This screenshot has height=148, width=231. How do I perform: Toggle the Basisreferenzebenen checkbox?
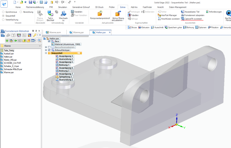(x=49, y=47)
